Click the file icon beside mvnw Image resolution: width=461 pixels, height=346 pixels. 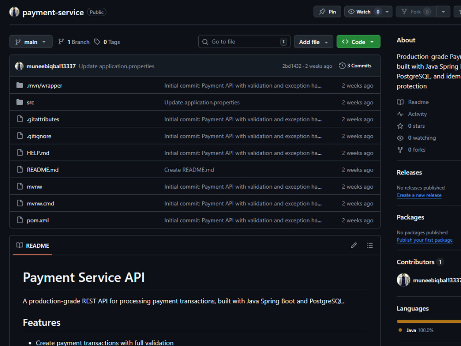tap(20, 186)
